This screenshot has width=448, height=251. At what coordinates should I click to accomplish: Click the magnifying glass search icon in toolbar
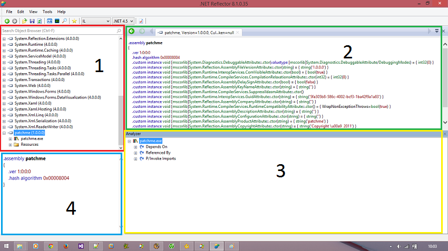coord(65,21)
